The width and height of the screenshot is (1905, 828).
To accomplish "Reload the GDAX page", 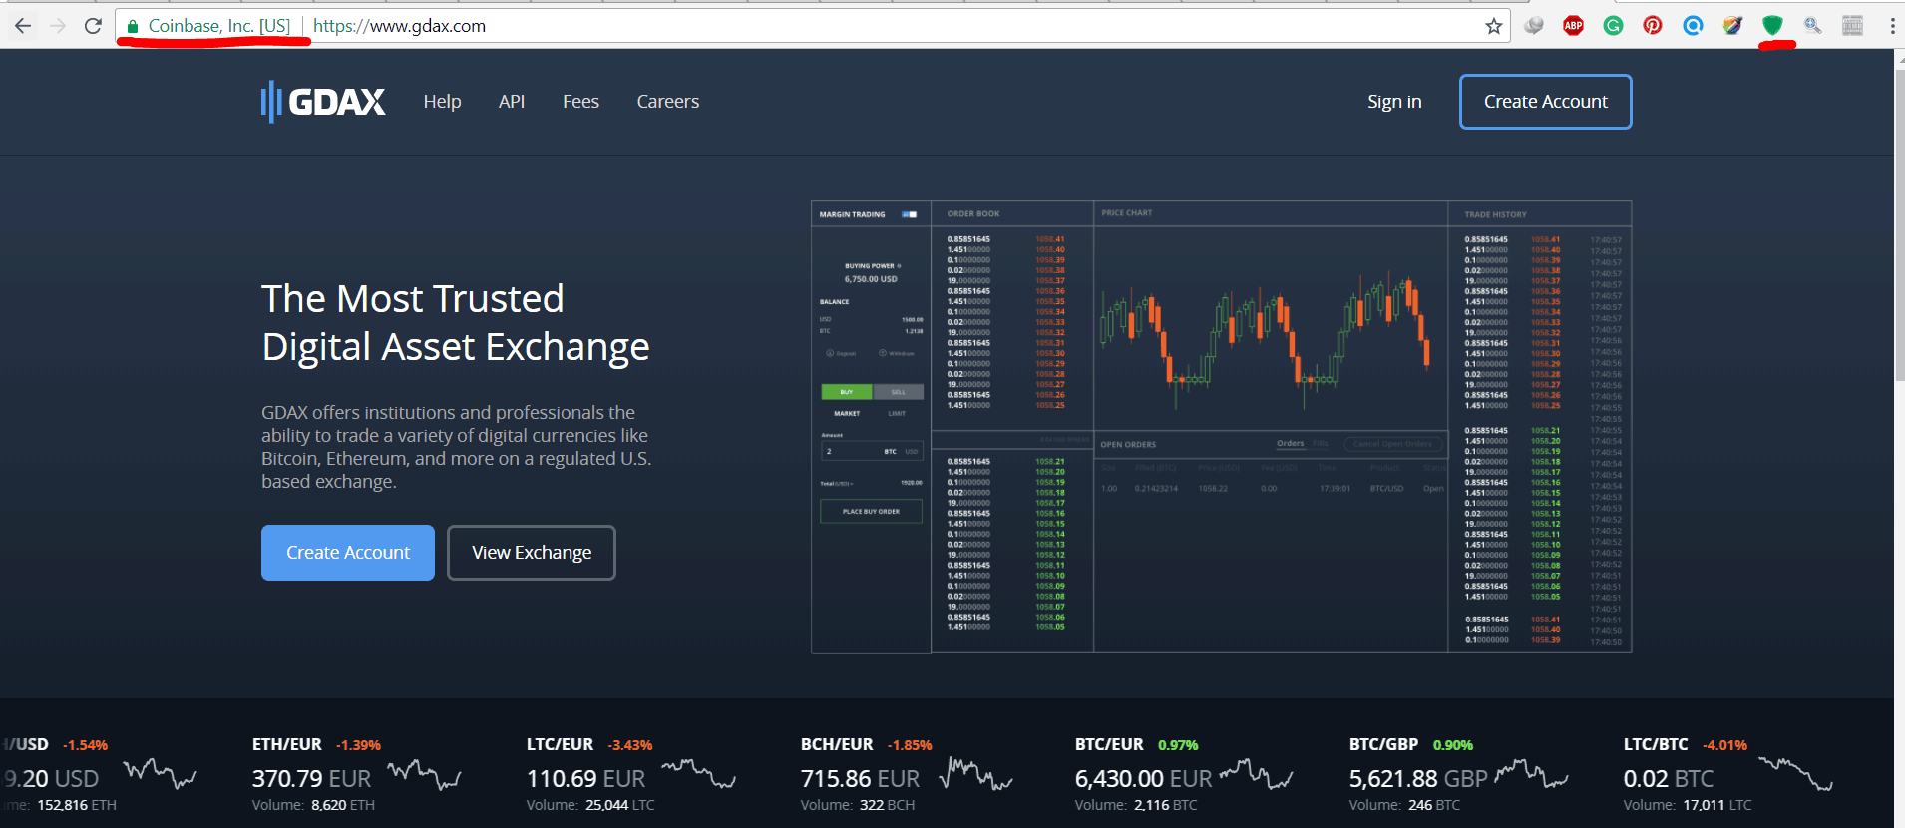I will (93, 26).
